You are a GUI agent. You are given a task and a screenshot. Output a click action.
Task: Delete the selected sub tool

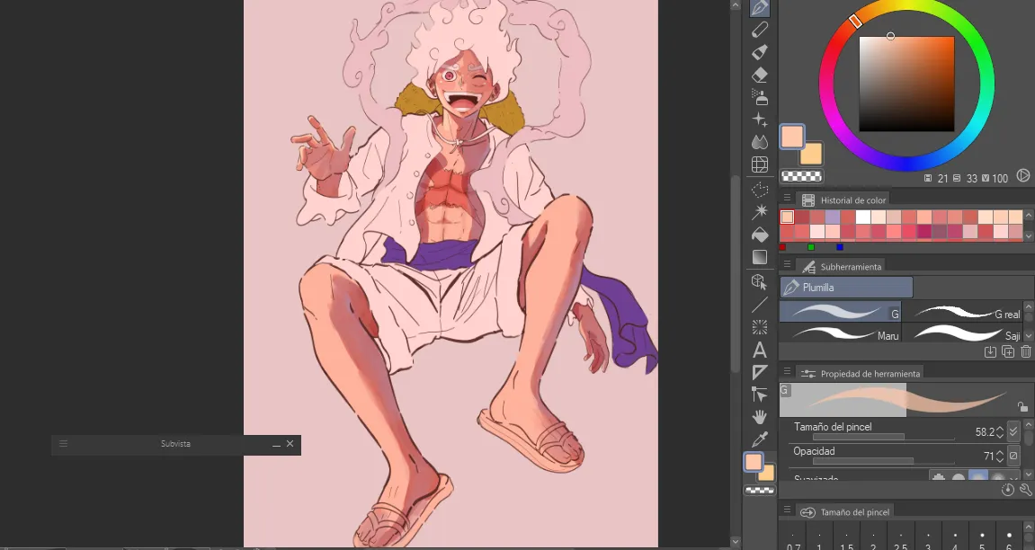[x=1025, y=352]
